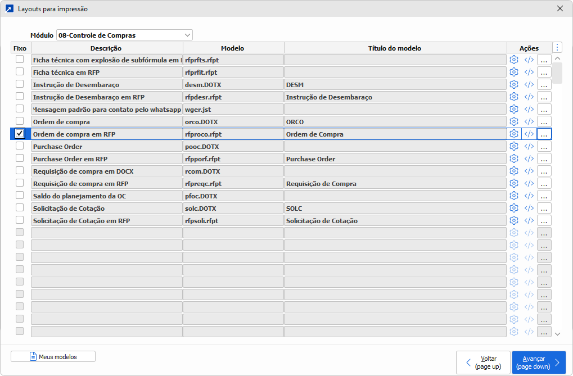Click the gear icon for Ordem de compra em RFP
Viewport: 573px width, 376px height.
(513, 134)
